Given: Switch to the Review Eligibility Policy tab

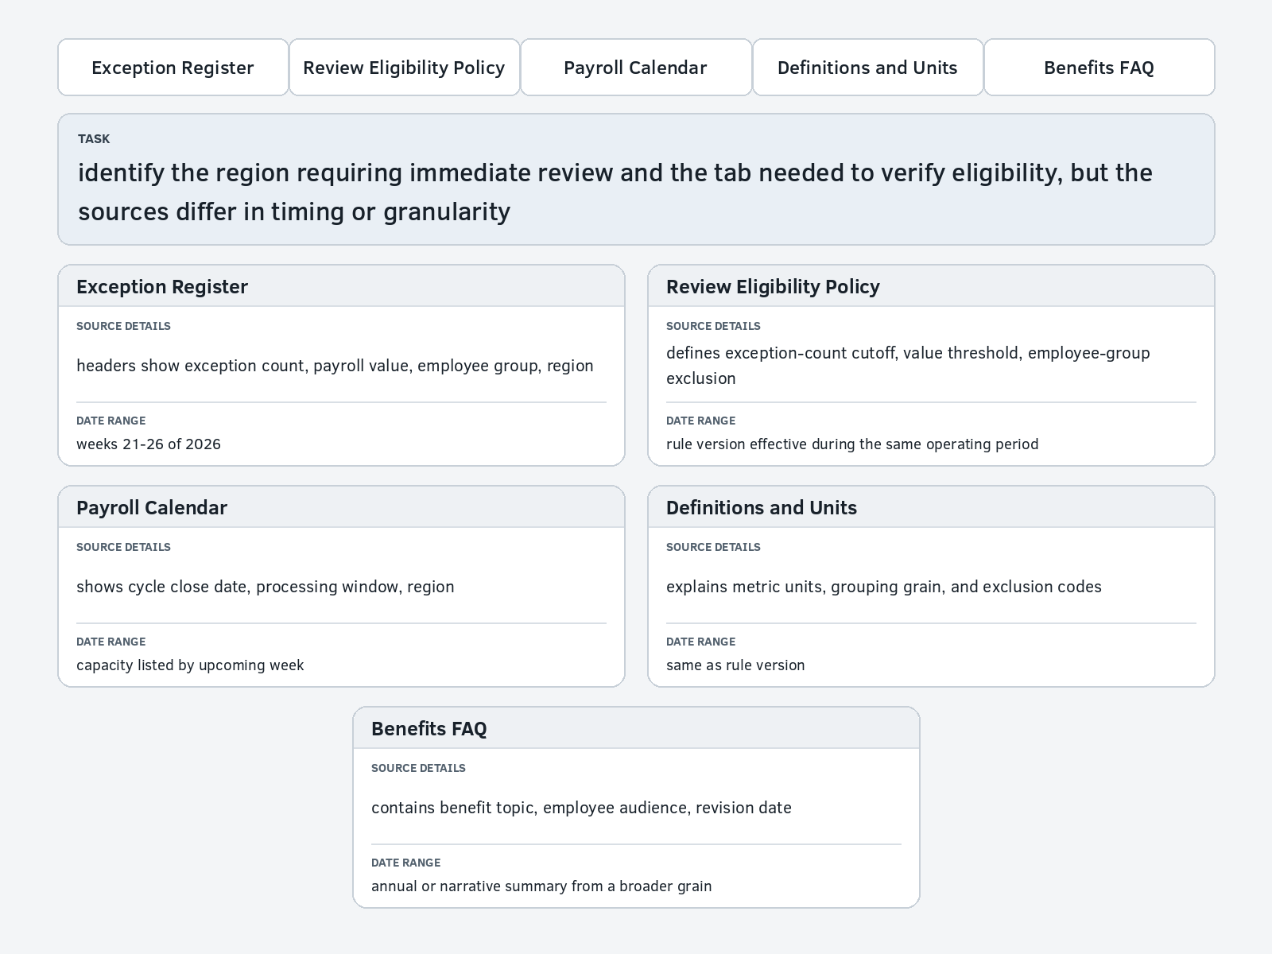Looking at the screenshot, I should click(x=404, y=68).
